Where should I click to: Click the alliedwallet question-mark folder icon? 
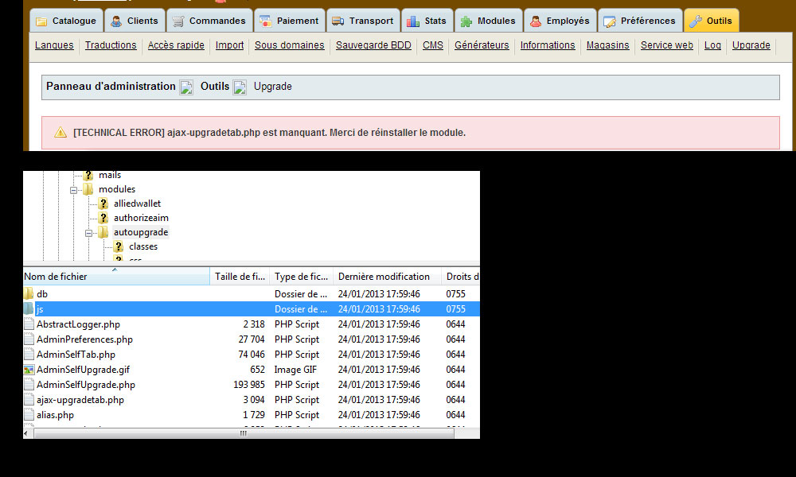click(103, 204)
